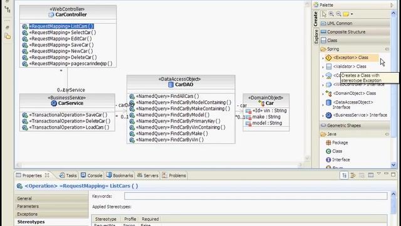Viewport: 401px width, 226px height.
Task: Select the Id vin : String attribute
Action: (266, 110)
